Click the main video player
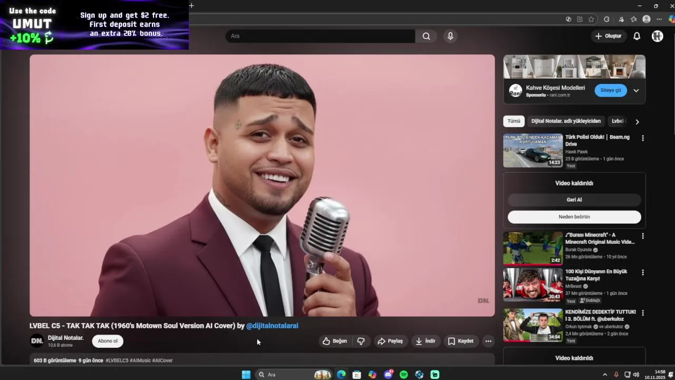Screen dimensions: 675x380 [x=262, y=185]
